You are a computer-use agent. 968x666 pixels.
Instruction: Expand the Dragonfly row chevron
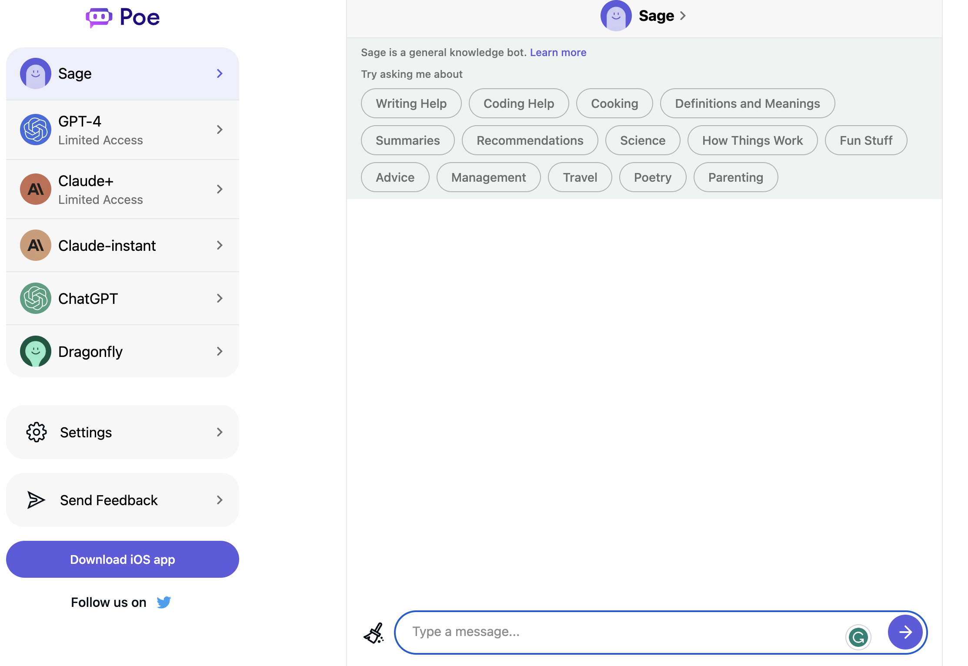click(220, 351)
